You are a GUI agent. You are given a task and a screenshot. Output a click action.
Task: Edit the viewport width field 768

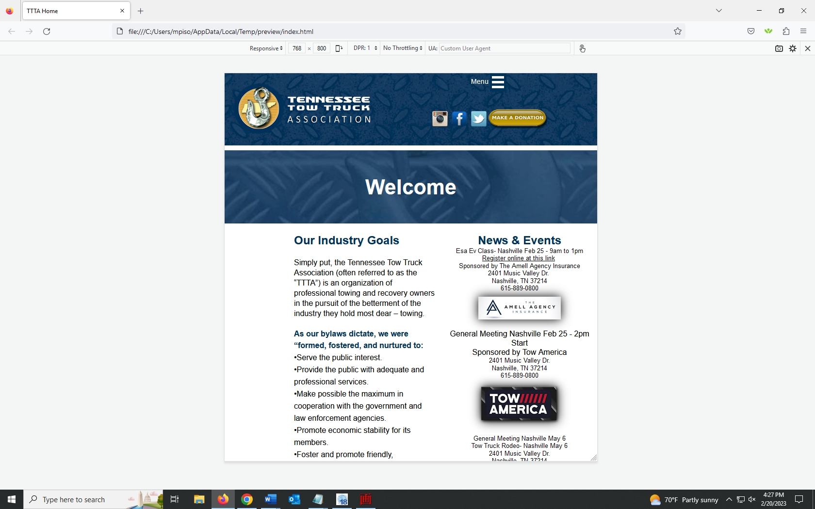pos(297,48)
